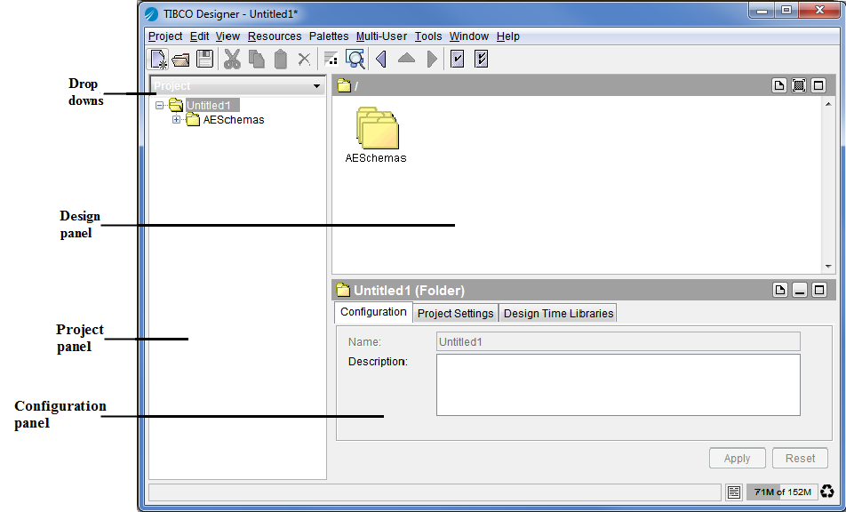Open the Resources menu
The height and width of the screenshot is (512, 846).
coord(275,36)
